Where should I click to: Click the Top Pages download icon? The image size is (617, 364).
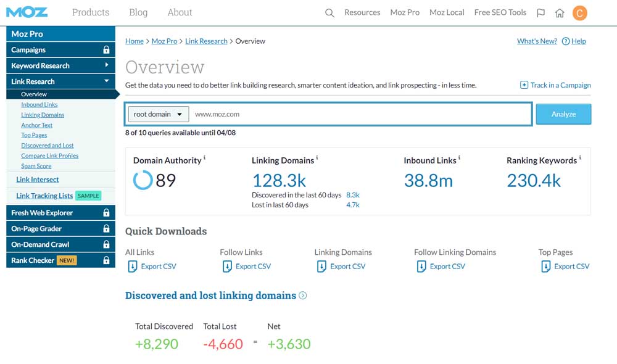(x=546, y=267)
